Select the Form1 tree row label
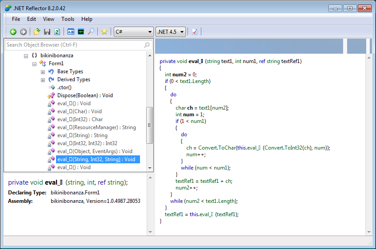 [56, 63]
